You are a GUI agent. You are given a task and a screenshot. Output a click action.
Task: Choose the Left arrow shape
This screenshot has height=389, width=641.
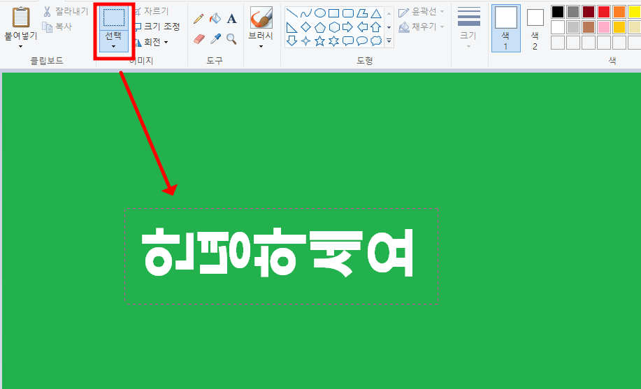pyautogui.click(x=362, y=27)
